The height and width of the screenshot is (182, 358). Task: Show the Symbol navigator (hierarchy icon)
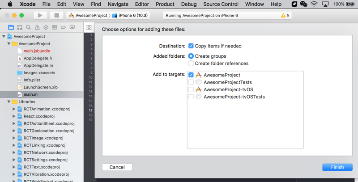pyautogui.click(x=20, y=27)
